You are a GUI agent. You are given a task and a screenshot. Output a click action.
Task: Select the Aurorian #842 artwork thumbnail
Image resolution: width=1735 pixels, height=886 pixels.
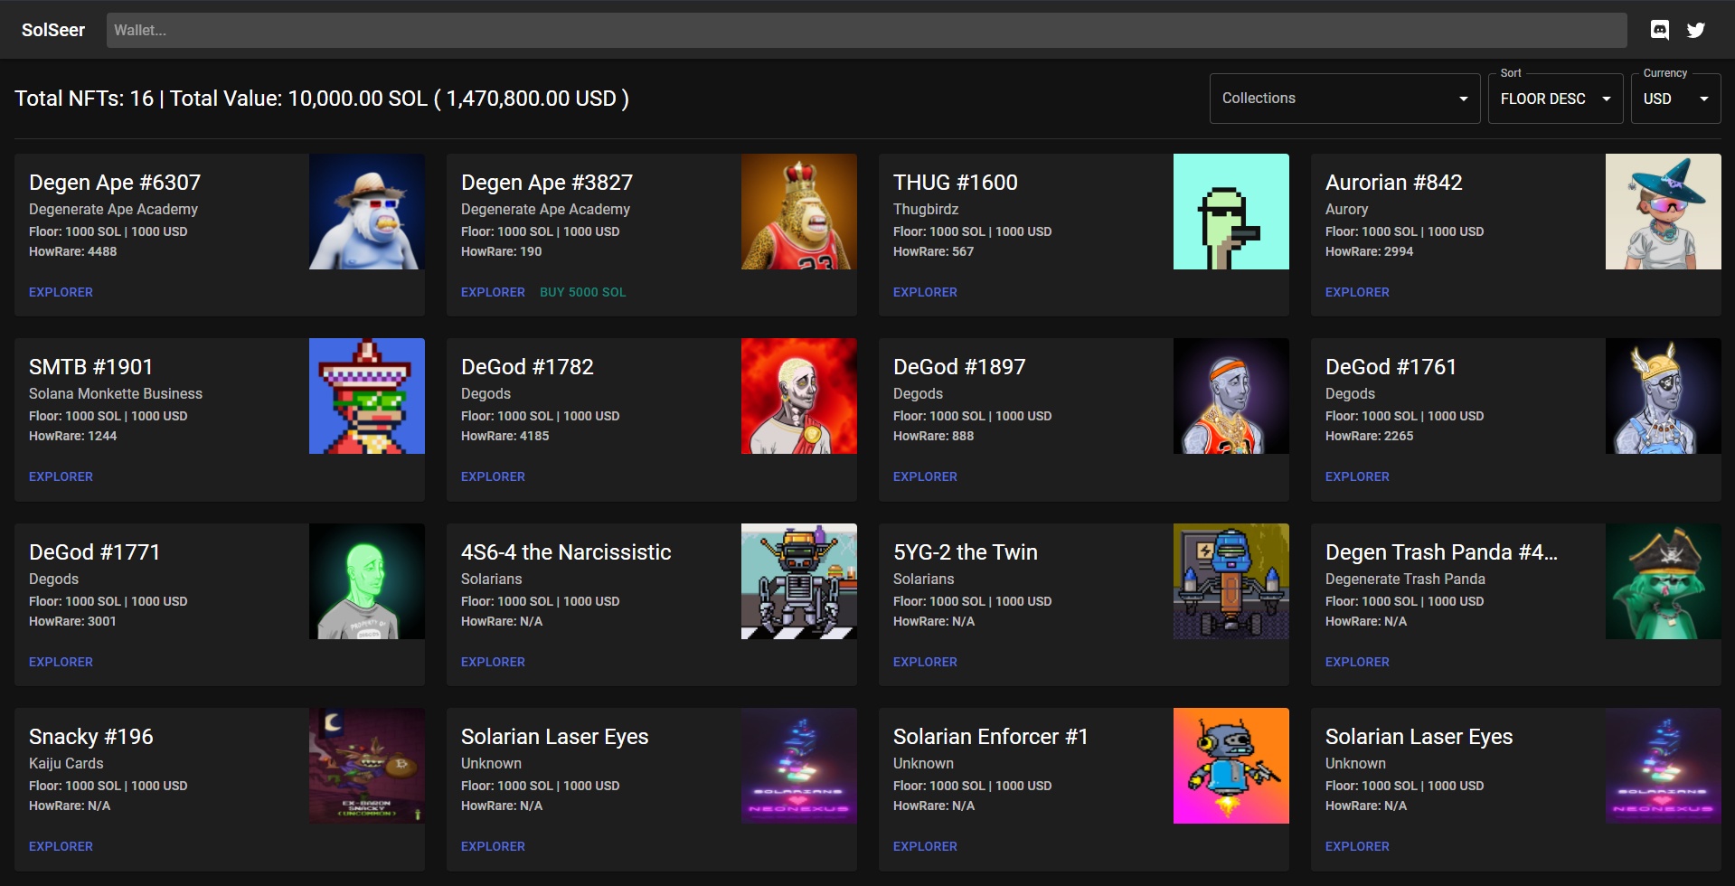coord(1663,212)
